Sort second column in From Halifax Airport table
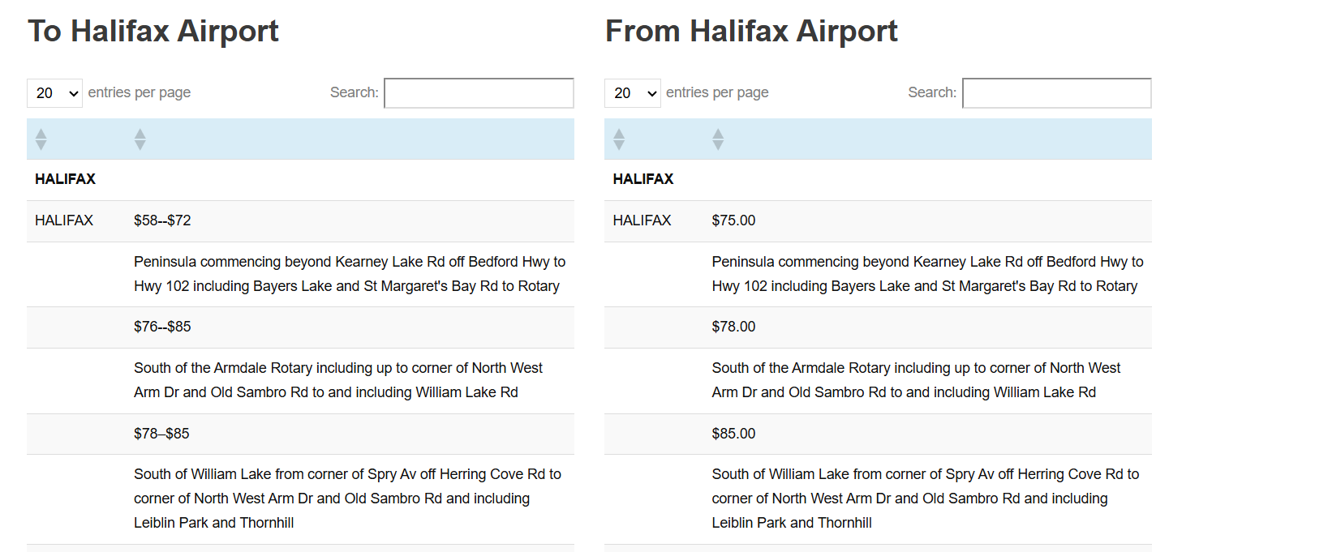This screenshot has width=1328, height=552. coord(718,139)
